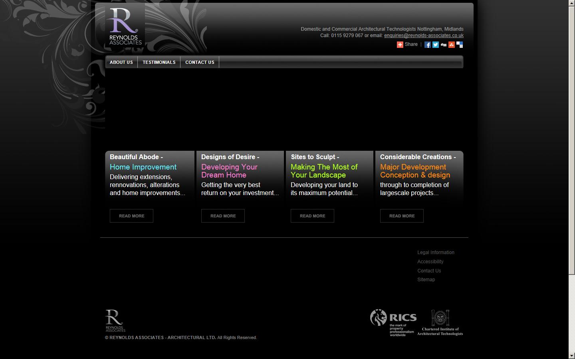Click the Reynolds Associates header logo
The height and width of the screenshot is (359, 575).
coord(124,25)
